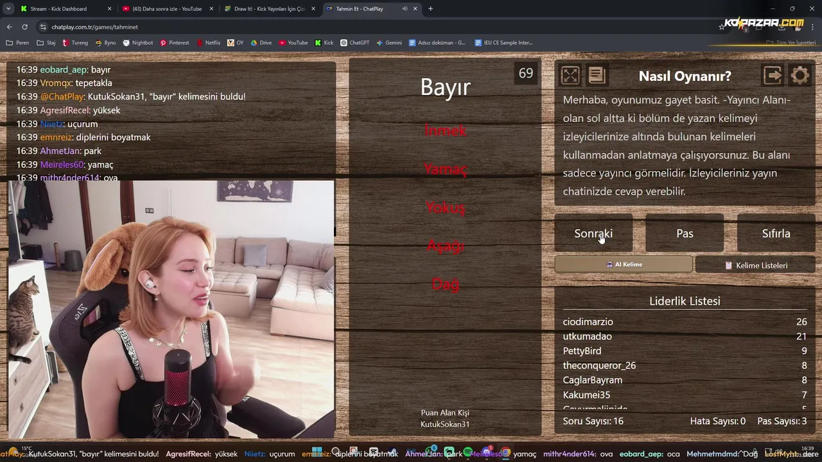Image resolution: width=822 pixels, height=462 pixels.
Task: Switch to the Draw It! browser tab
Action: pos(269,9)
